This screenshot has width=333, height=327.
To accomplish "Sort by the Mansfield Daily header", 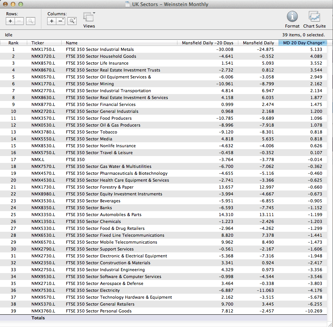I will pyautogui.click(x=258, y=43).
